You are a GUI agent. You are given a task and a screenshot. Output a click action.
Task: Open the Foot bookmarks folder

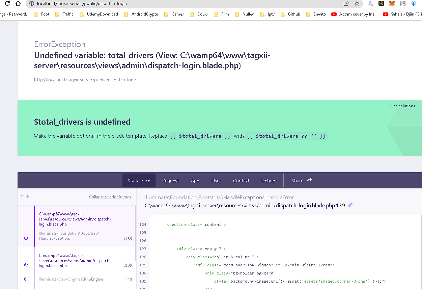(x=41, y=14)
